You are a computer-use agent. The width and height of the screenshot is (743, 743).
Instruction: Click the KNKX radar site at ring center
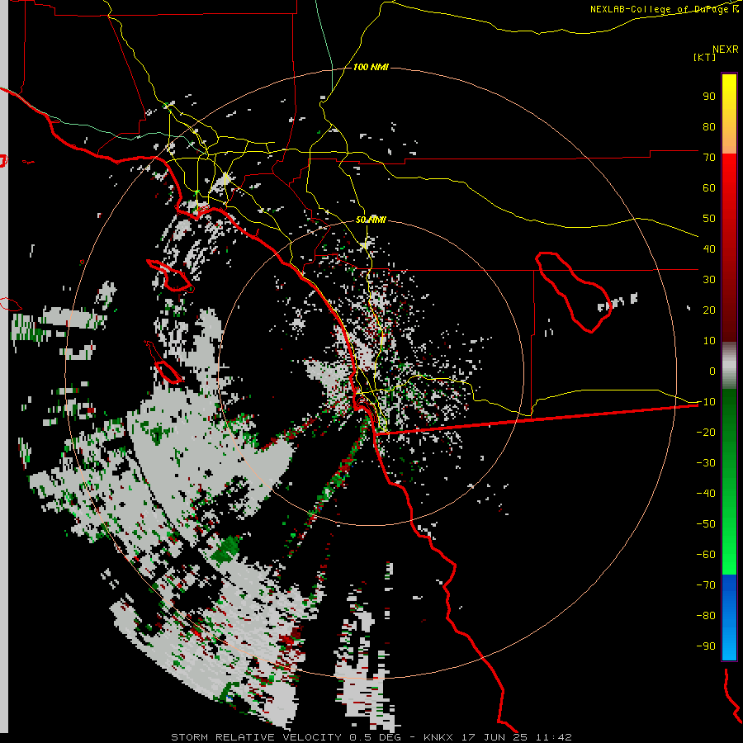[371, 372]
